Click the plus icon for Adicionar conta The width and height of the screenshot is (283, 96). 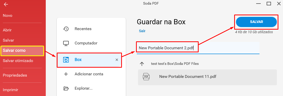click(66, 74)
